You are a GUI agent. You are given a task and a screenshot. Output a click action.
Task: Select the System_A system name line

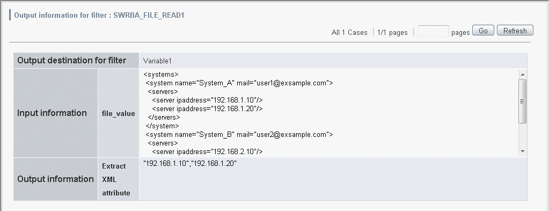239,83
